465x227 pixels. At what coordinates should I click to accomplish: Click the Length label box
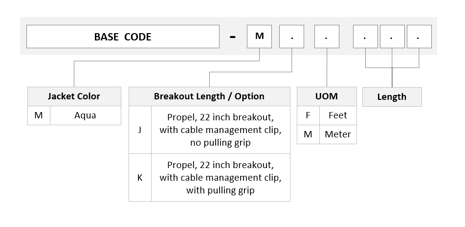392,97
